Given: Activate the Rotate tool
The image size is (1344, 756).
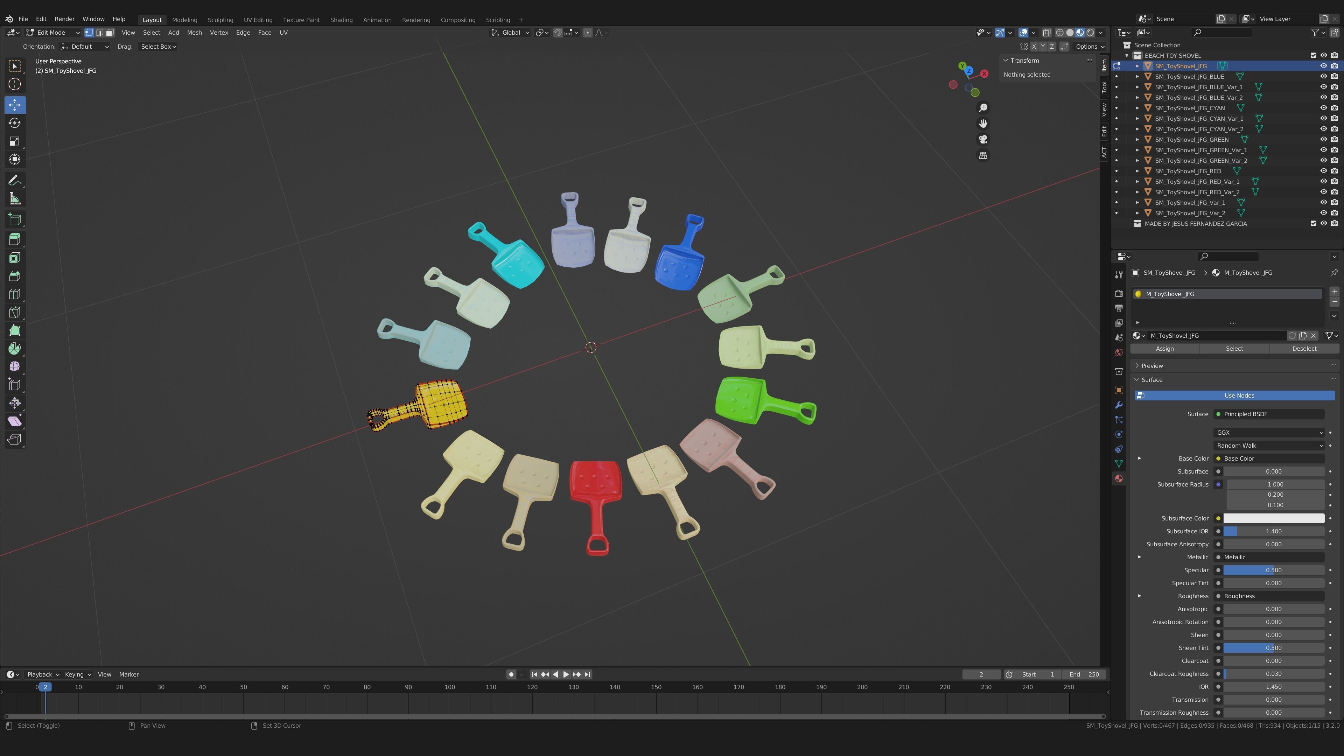Looking at the screenshot, I should click(15, 123).
